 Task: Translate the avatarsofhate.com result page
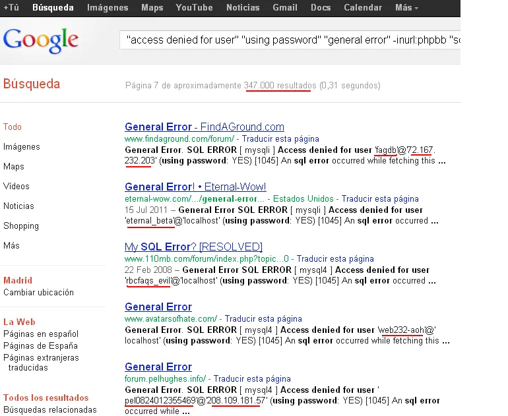[x=263, y=319]
